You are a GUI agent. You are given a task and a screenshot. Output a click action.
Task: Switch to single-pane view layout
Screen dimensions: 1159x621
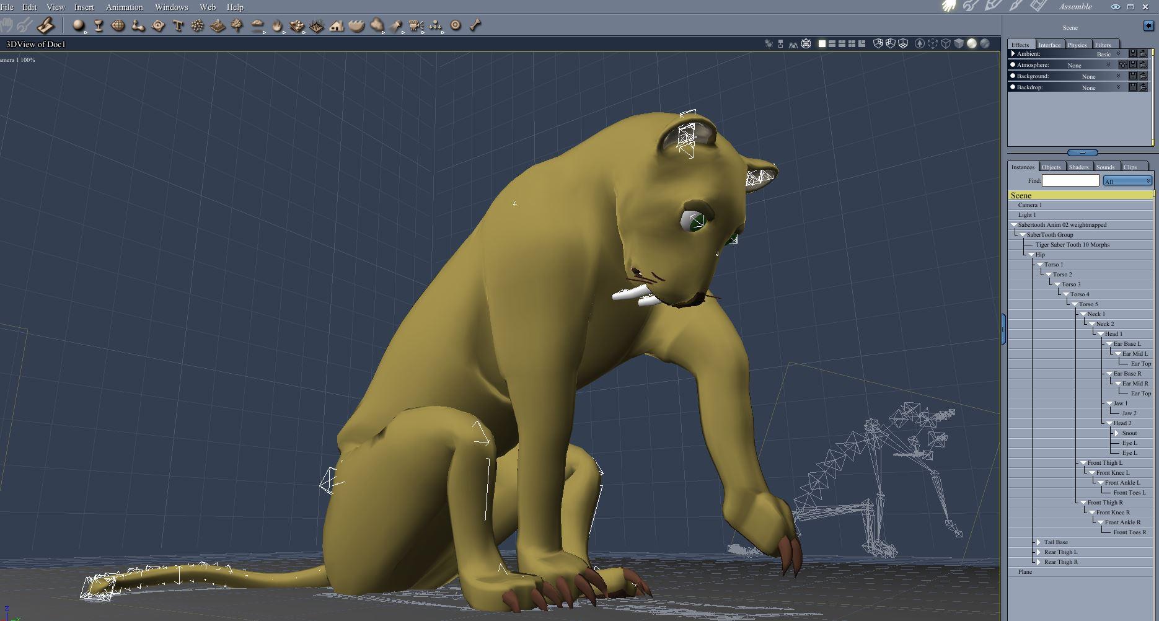[822, 44]
